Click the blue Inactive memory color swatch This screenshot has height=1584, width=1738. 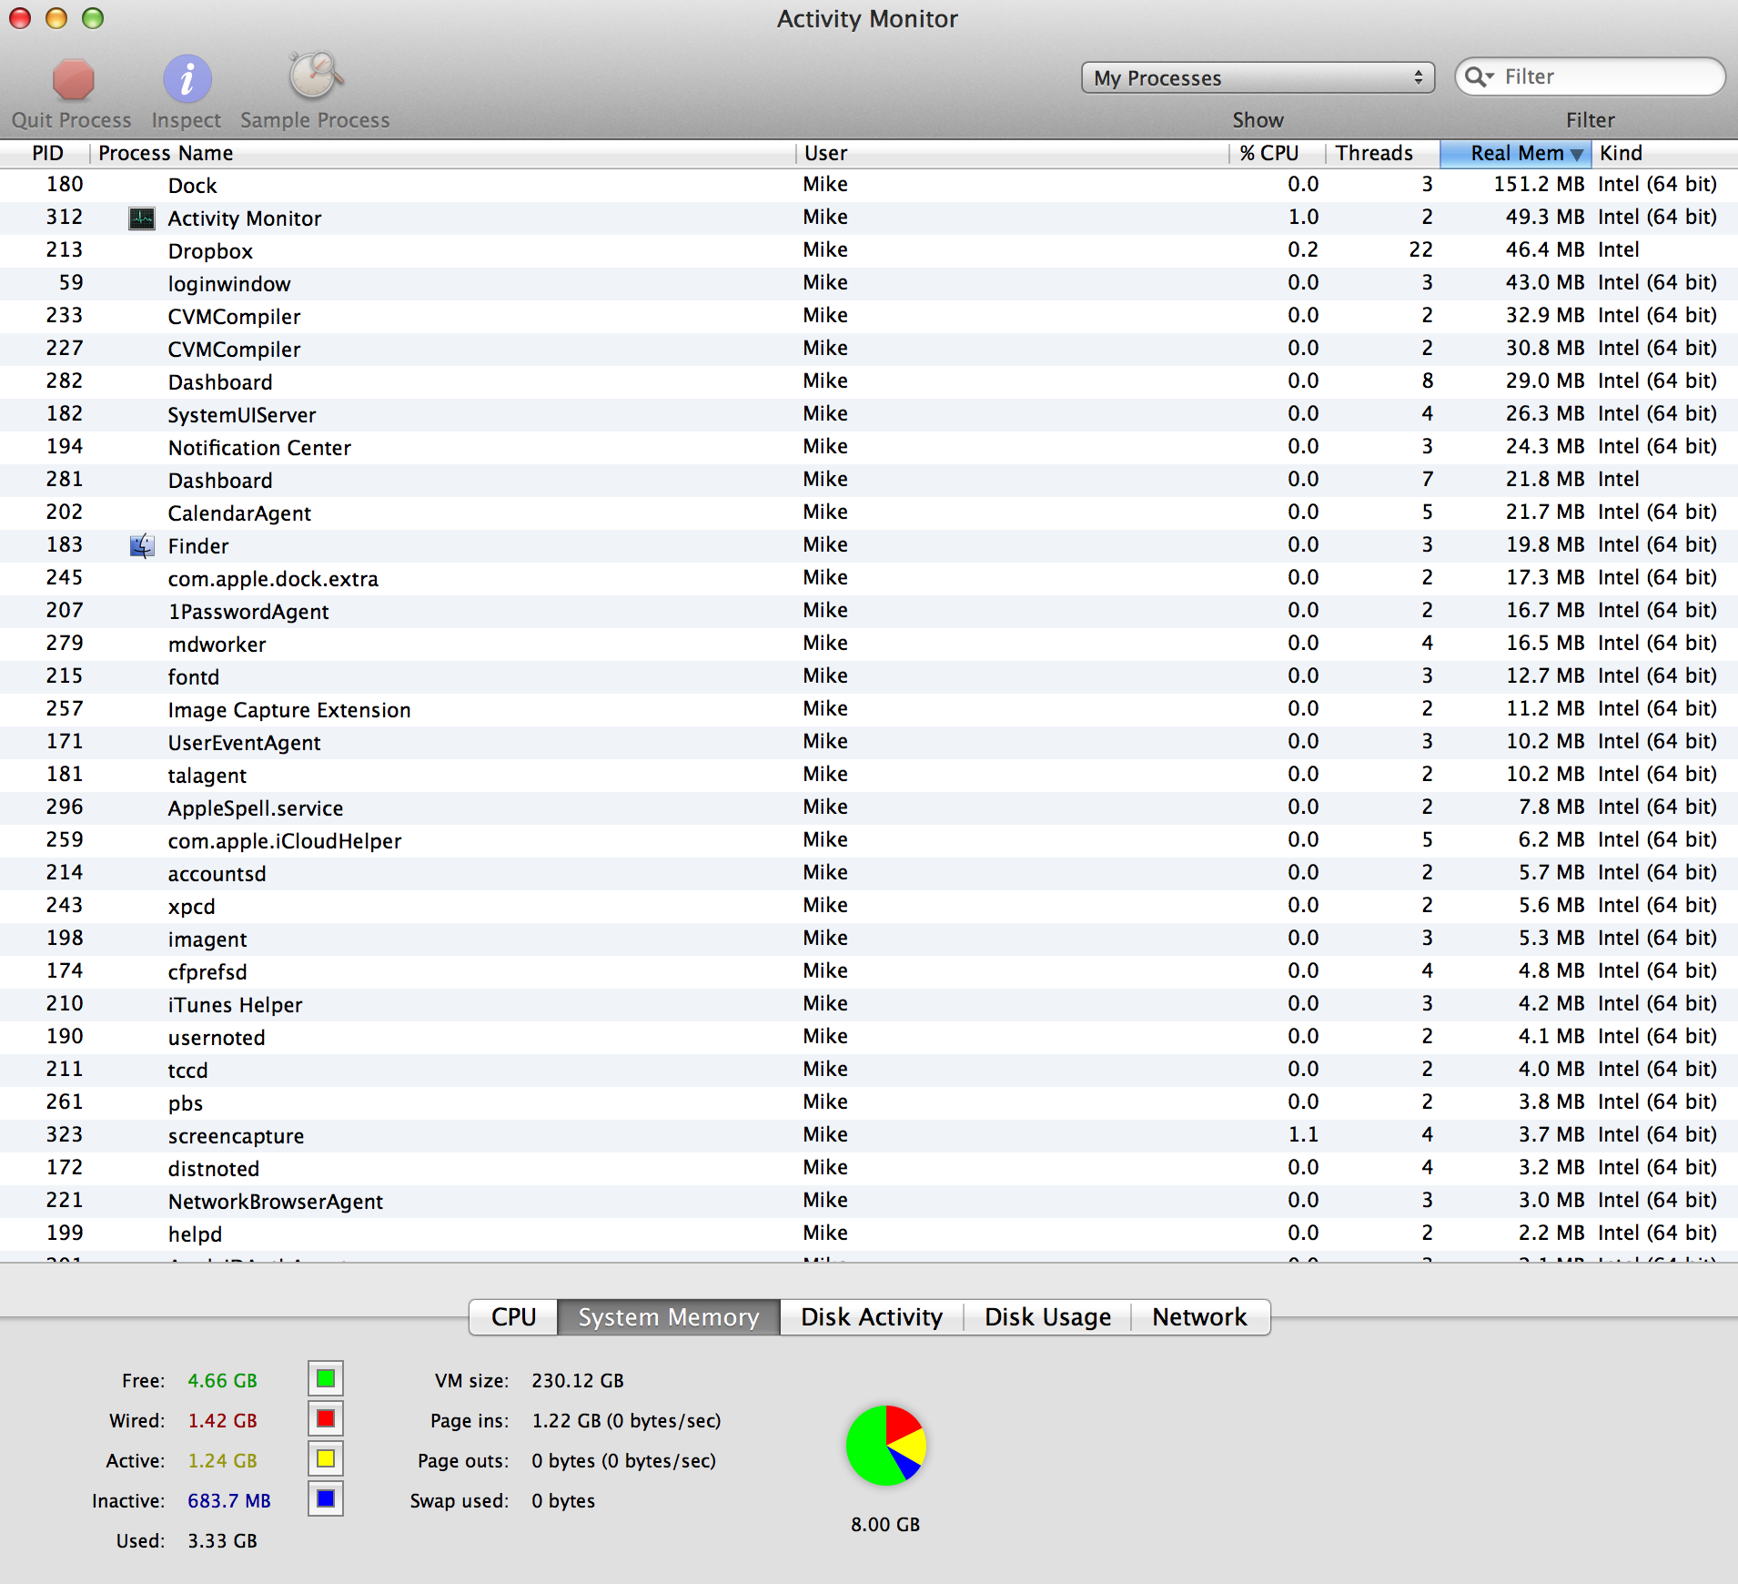[x=326, y=1499]
